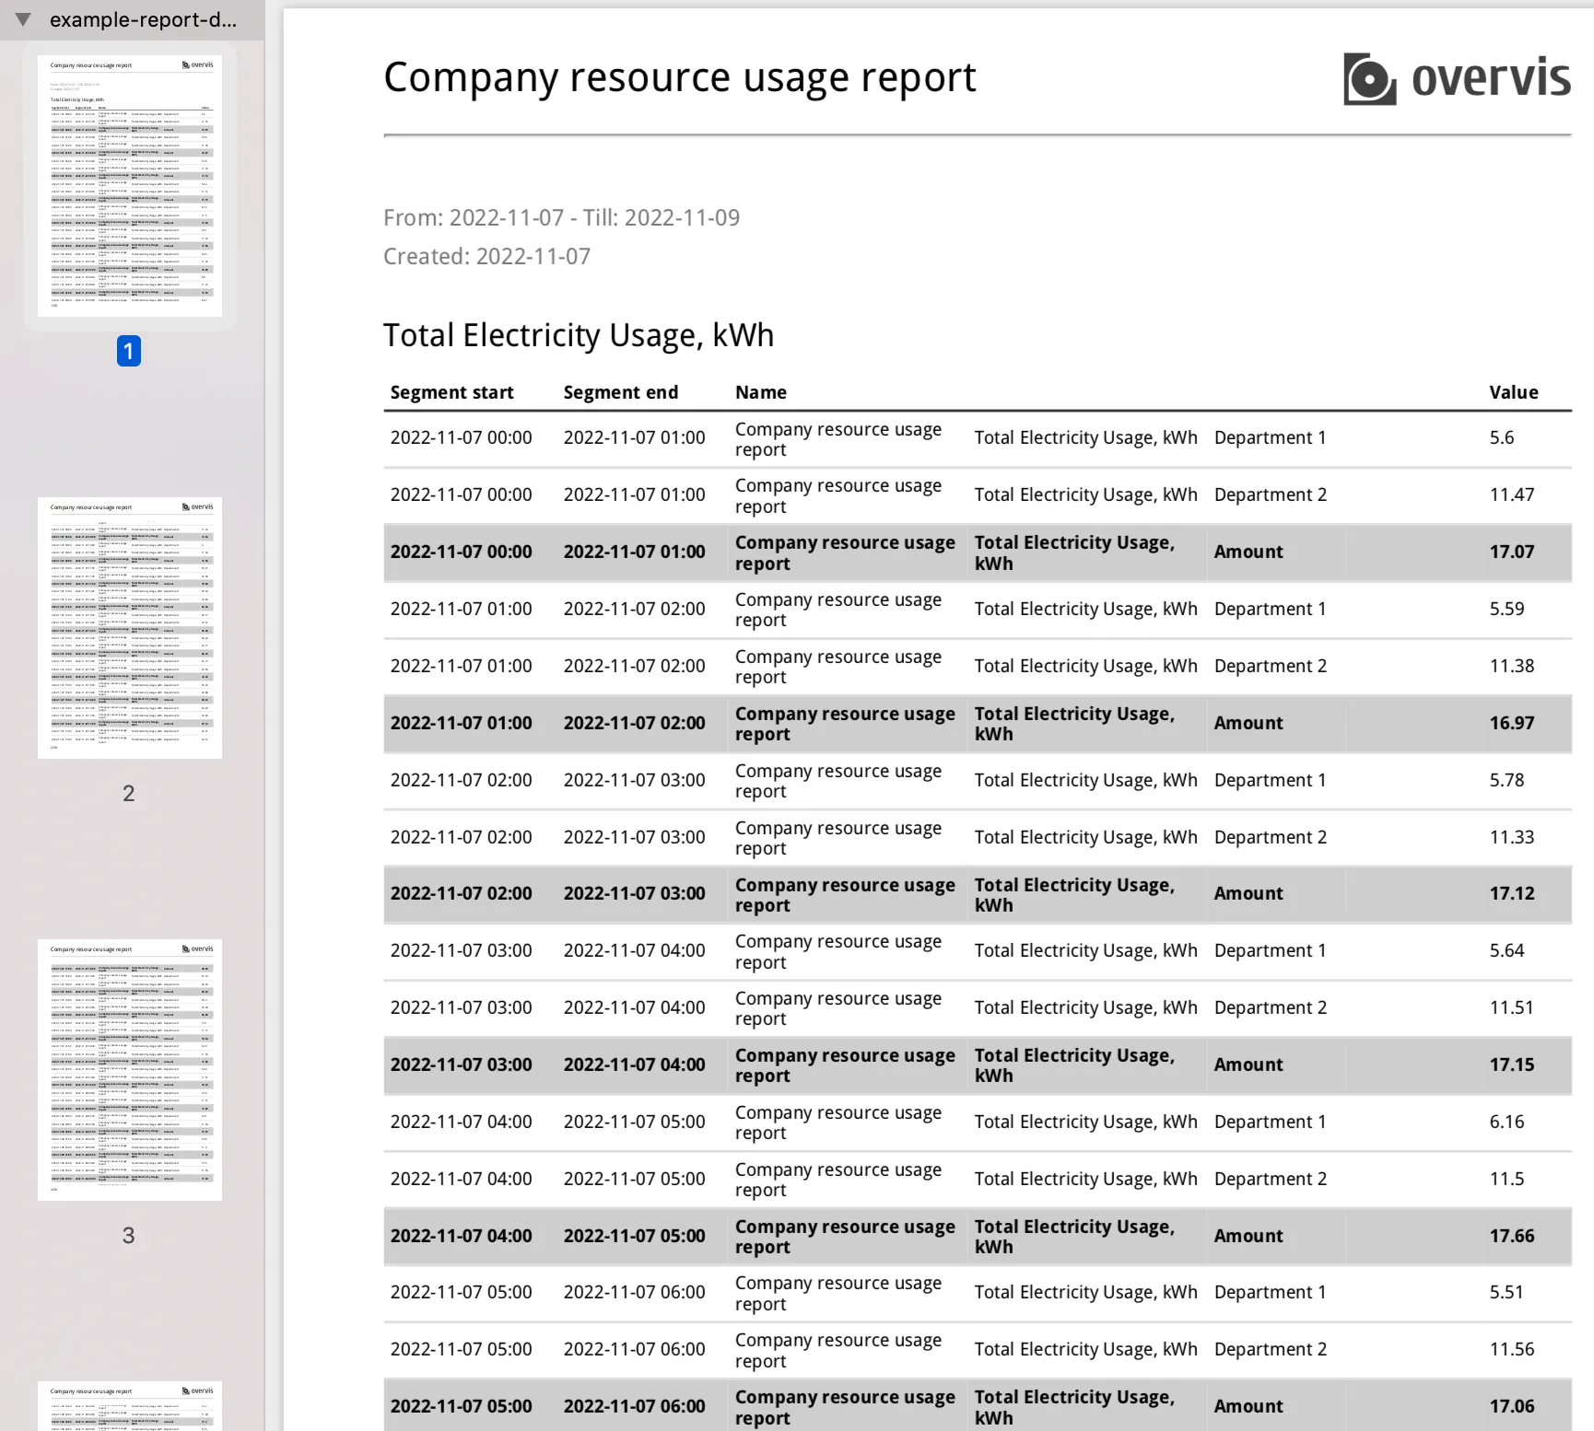Click 'Department 1' in the 5.6 row

pyautogui.click(x=1270, y=437)
